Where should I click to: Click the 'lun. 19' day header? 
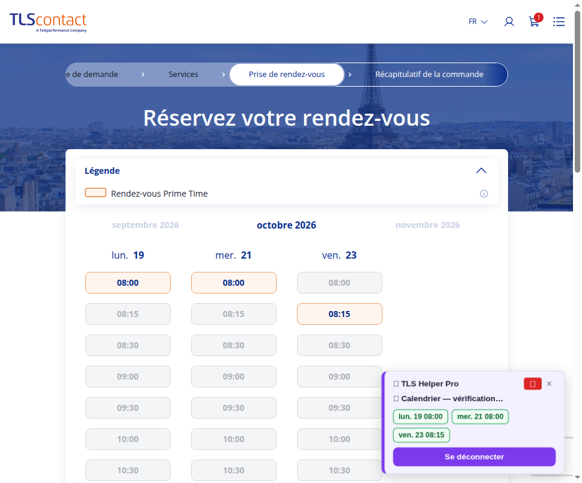click(x=127, y=255)
